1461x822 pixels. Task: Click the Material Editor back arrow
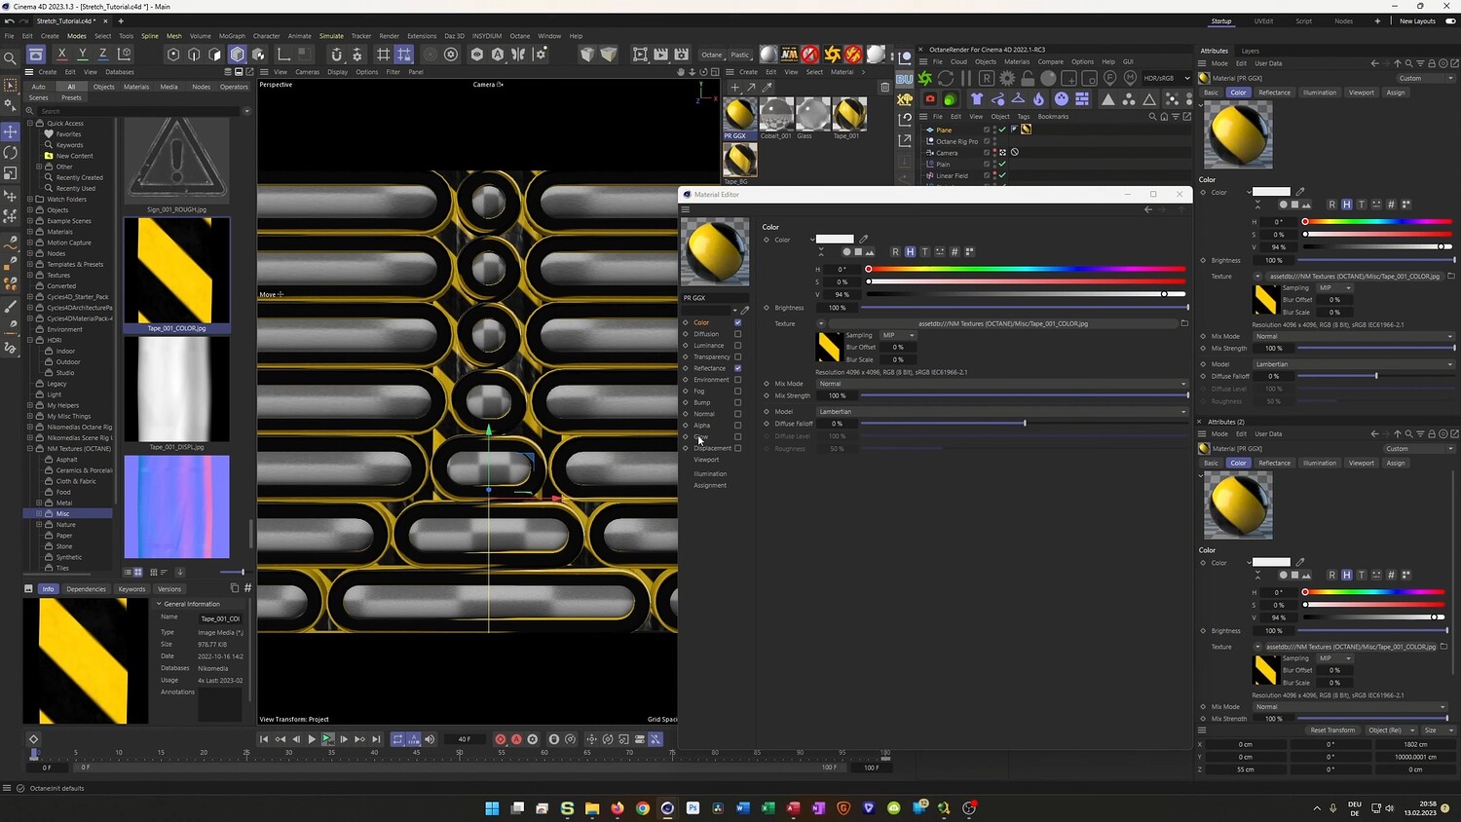(1148, 209)
